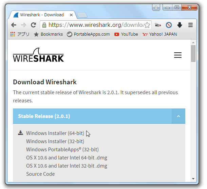Maximize the Chrome window
The image size is (207, 189).
coord(177,7)
